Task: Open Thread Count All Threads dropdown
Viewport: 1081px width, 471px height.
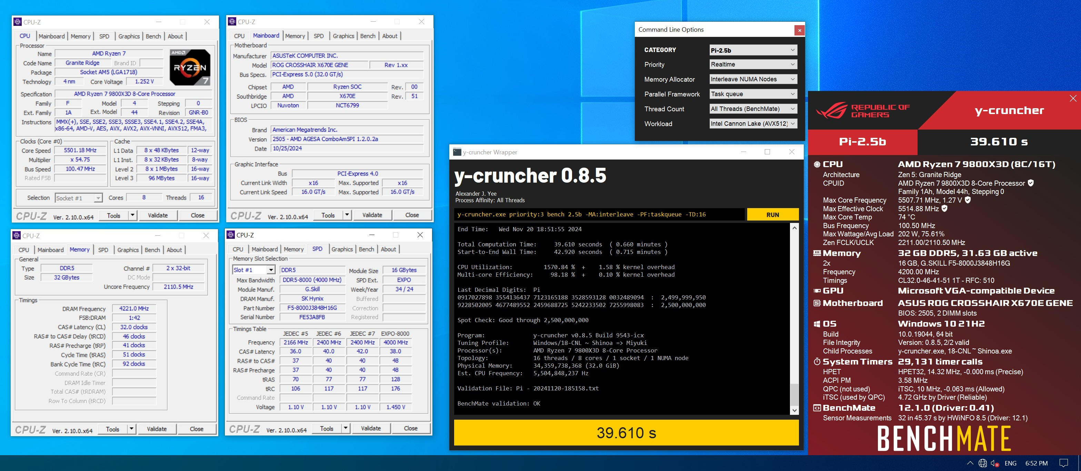Action: [x=753, y=109]
